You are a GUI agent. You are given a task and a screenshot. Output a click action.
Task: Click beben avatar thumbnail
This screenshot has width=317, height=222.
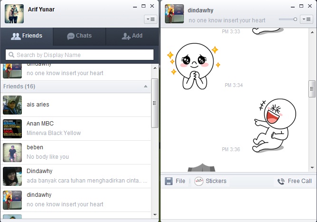12,153
